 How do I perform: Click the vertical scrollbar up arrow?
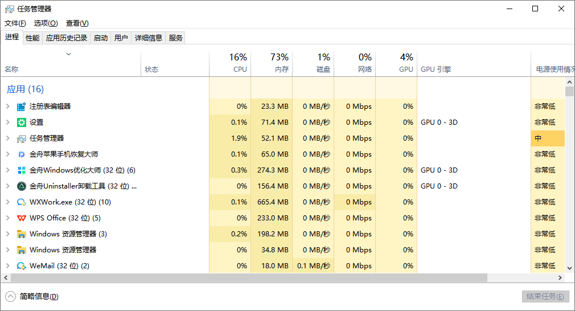pyautogui.click(x=569, y=82)
